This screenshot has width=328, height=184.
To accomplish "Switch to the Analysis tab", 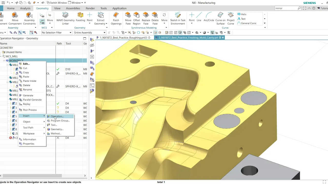I will 25,8.
